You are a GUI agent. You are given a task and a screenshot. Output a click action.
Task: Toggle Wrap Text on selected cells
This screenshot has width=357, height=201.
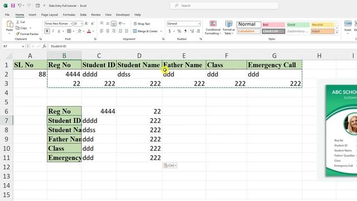142,23
